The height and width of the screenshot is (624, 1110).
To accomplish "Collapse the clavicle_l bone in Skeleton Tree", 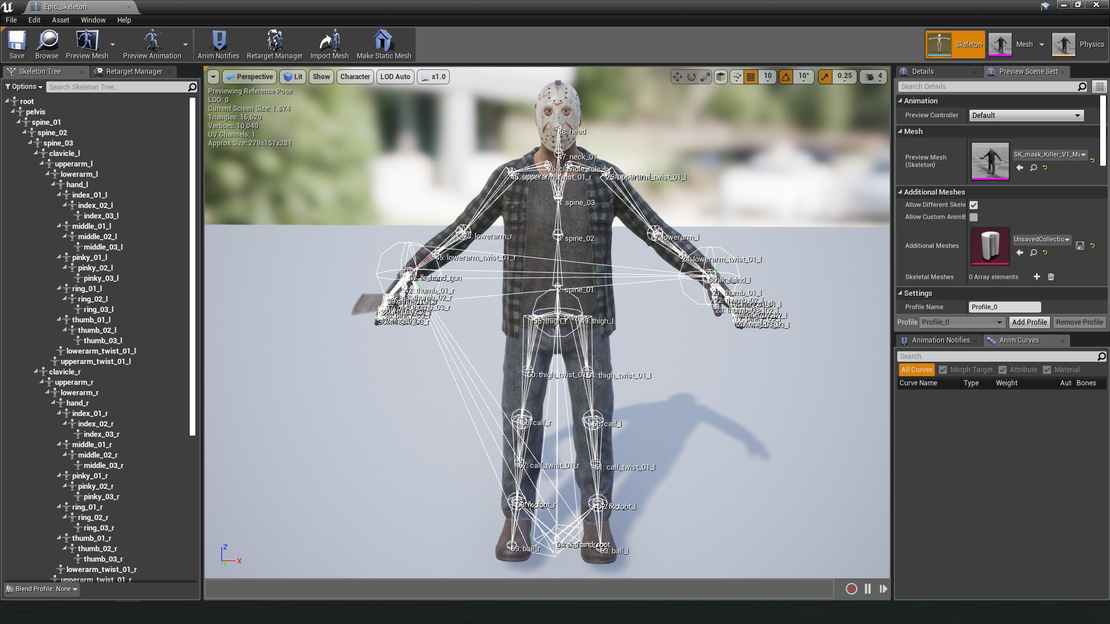I will coord(36,153).
